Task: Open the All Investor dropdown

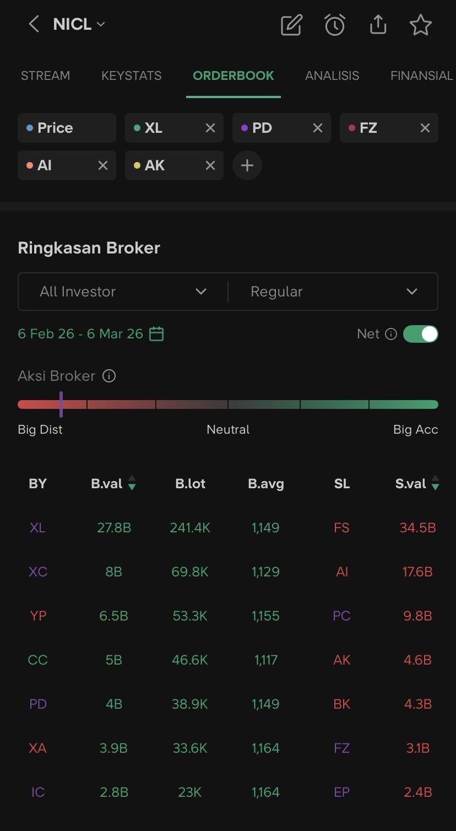Action: [x=123, y=292]
